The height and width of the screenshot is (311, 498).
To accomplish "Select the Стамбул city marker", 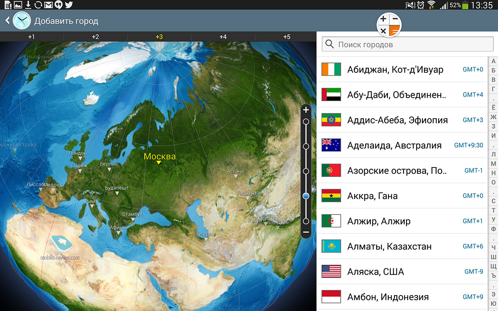I will coord(132,217).
